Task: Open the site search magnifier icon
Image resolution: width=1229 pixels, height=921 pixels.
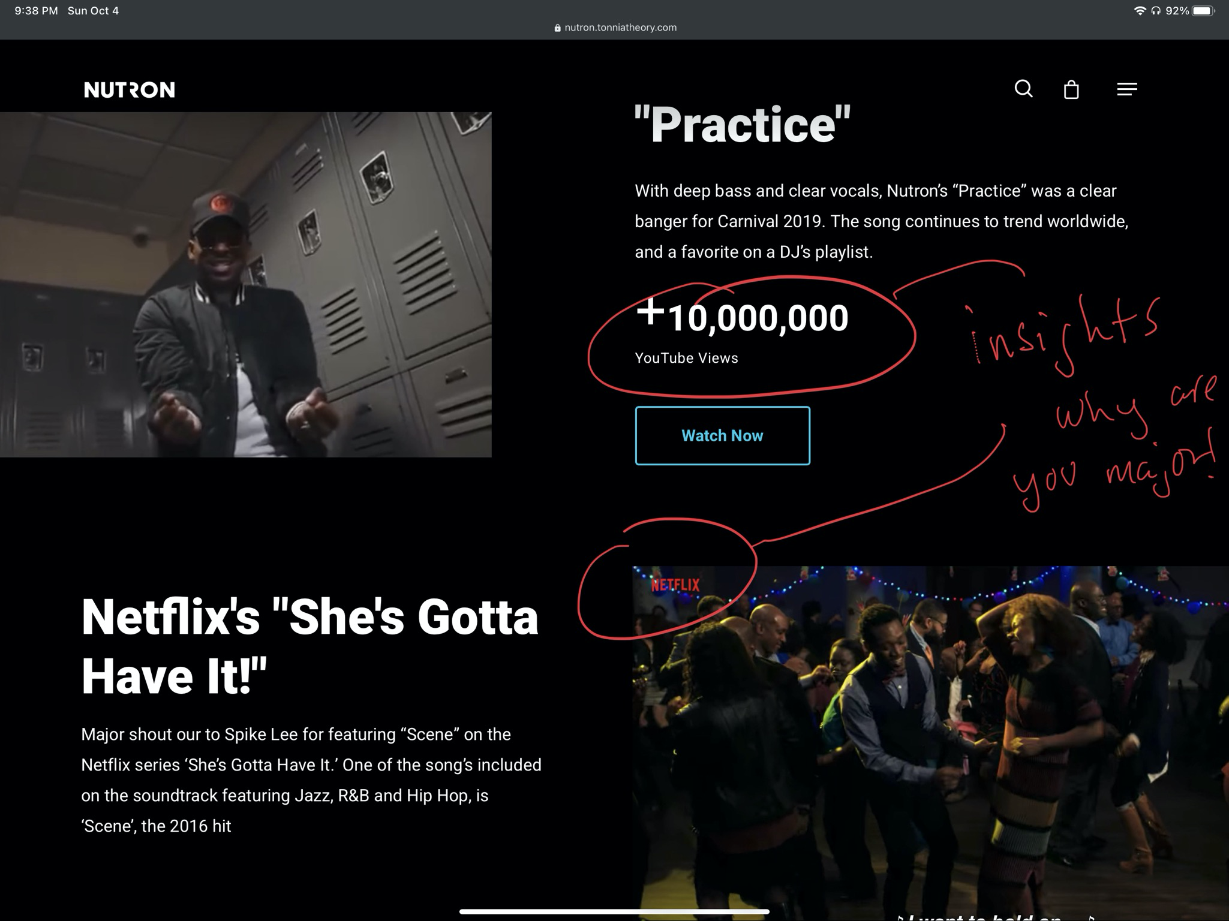Action: [1023, 89]
